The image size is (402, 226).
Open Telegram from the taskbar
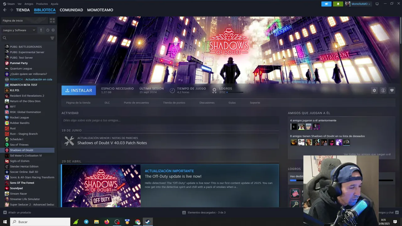coord(86,222)
